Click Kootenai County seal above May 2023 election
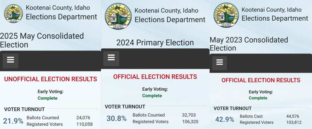The height and width of the screenshot is (129, 312). (226, 15)
